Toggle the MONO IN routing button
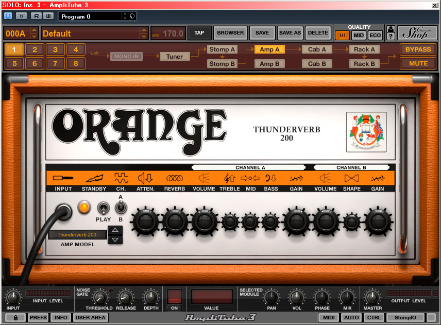This screenshot has width=441, height=325. point(127,57)
